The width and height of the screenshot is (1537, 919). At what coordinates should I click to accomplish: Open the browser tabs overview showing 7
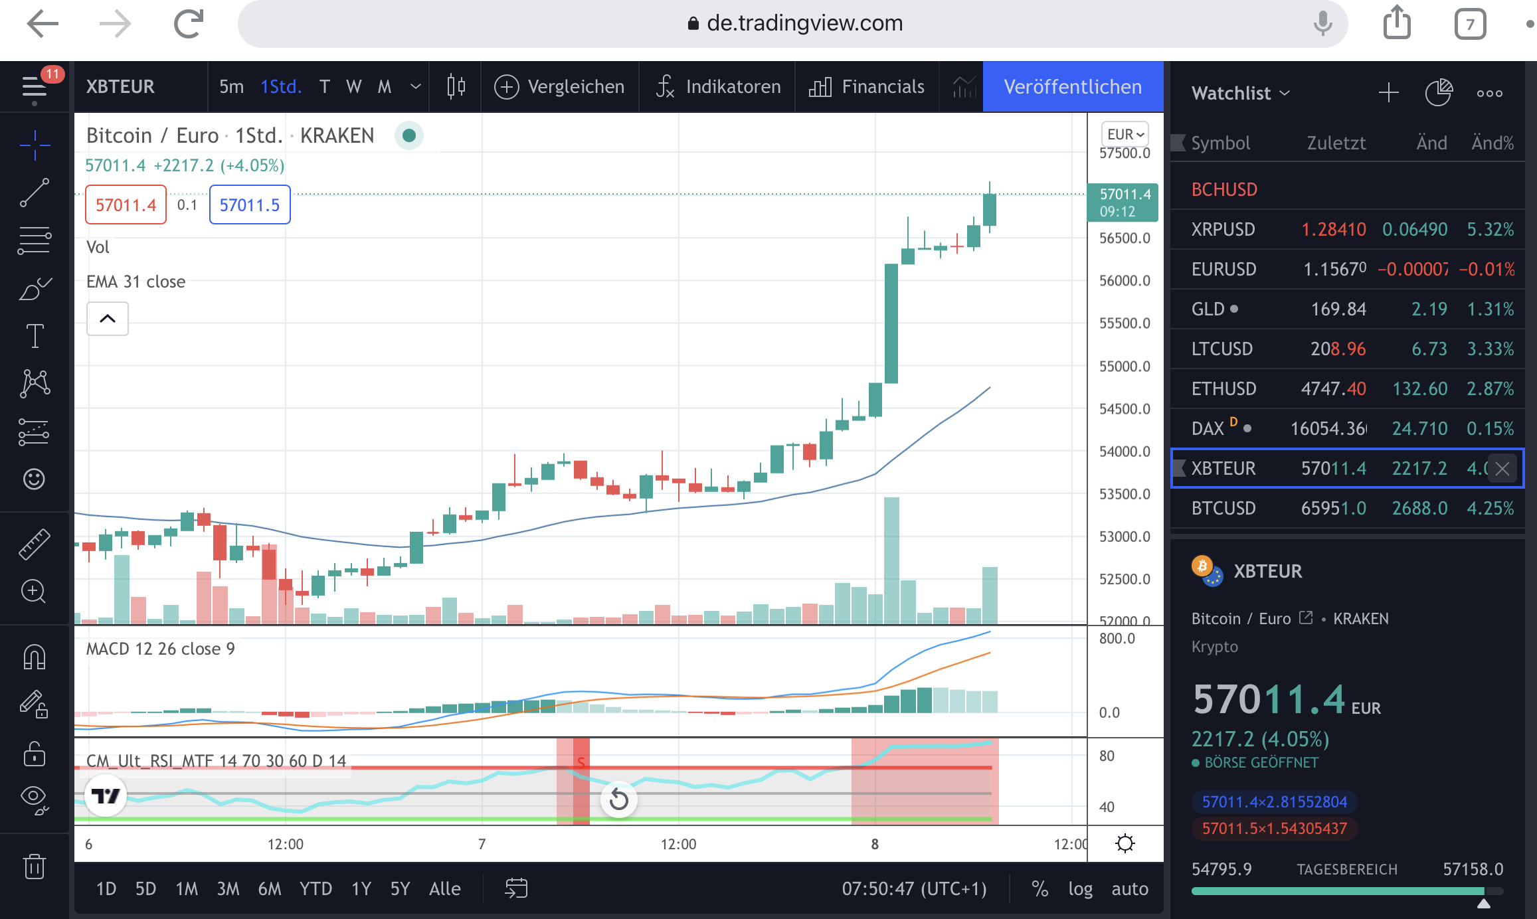click(1470, 25)
